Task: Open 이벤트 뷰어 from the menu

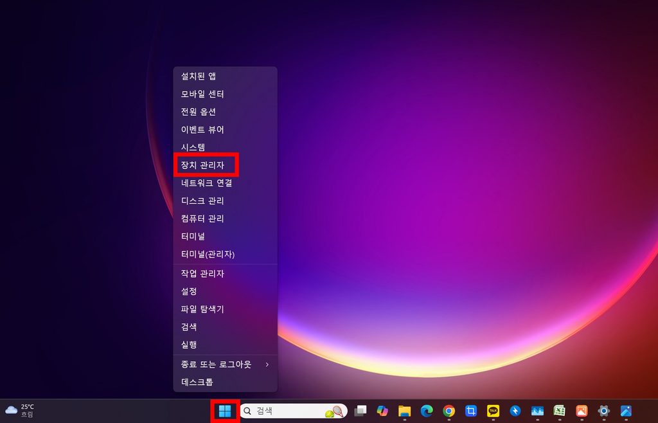Action: tap(226, 130)
